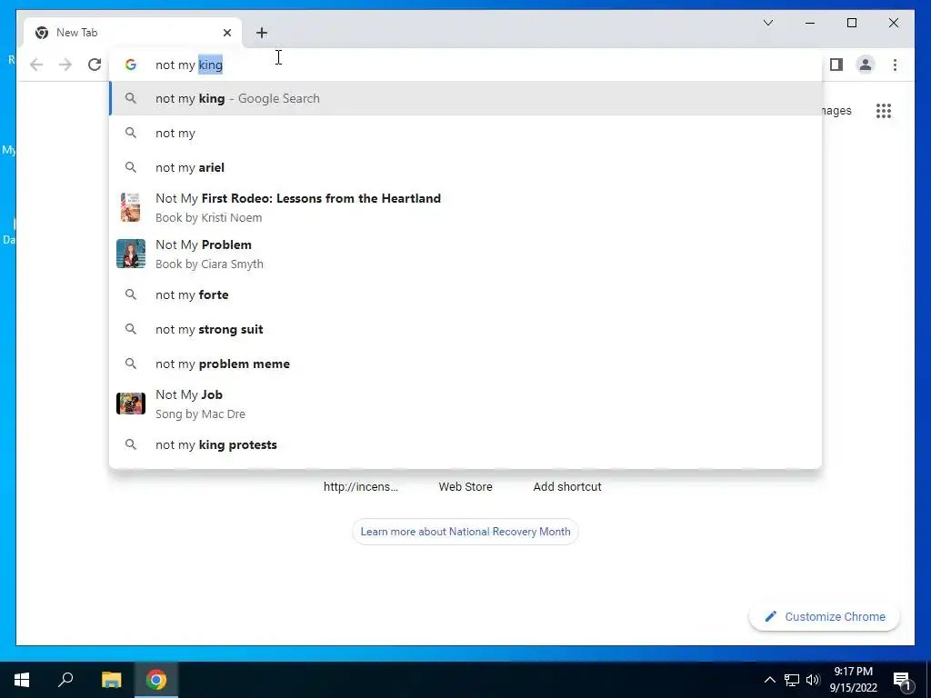Click the Not My First Rodeo book cover
Image resolution: width=931 pixels, height=698 pixels.
pyautogui.click(x=130, y=207)
